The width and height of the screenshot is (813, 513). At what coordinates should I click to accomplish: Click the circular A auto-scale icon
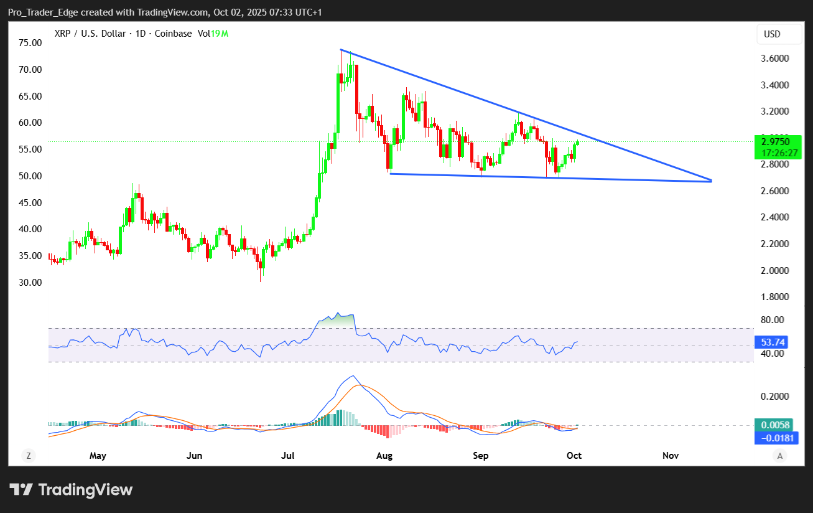point(779,456)
